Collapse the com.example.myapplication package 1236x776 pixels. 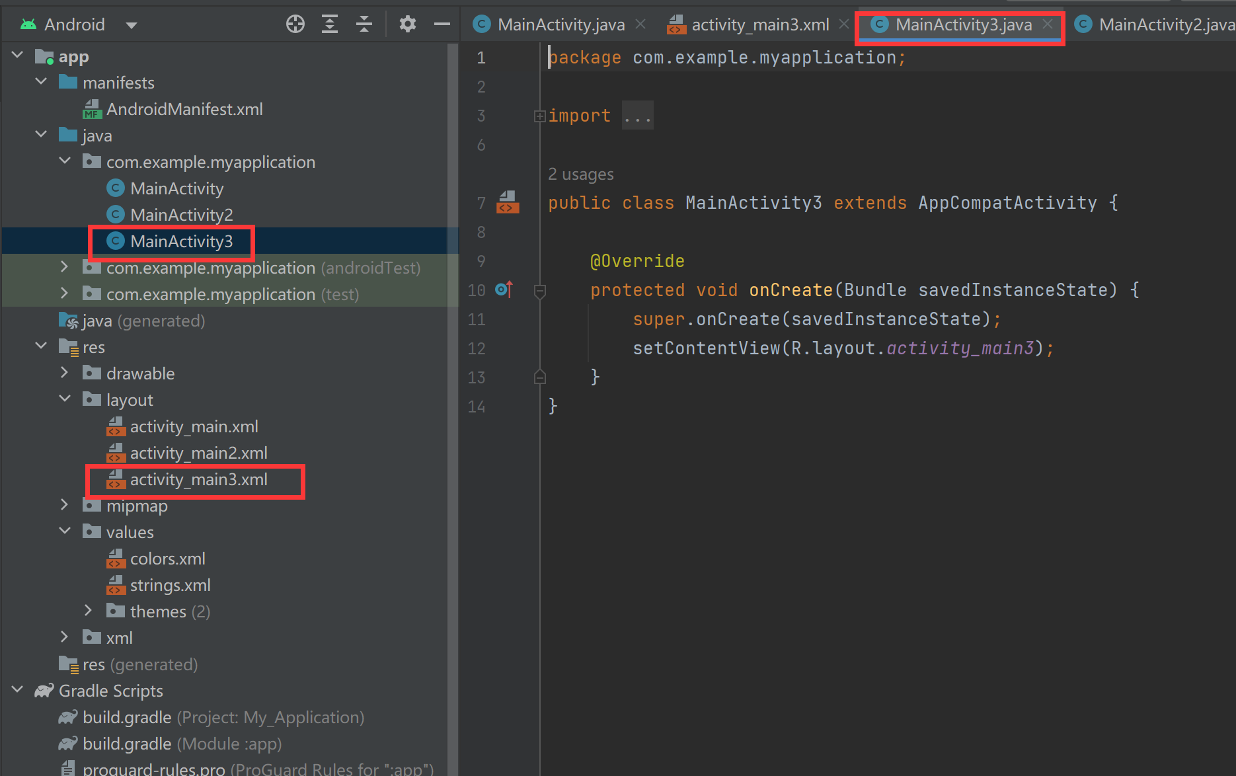point(65,161)
